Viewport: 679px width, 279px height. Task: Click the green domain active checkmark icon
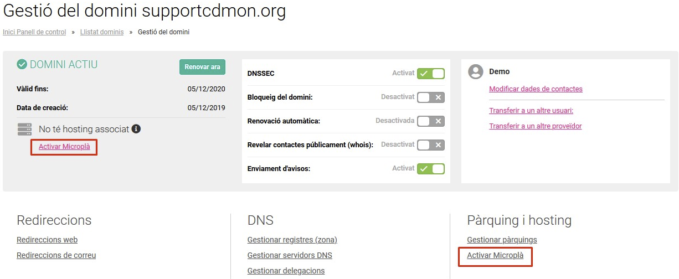[x=22, y=65]
